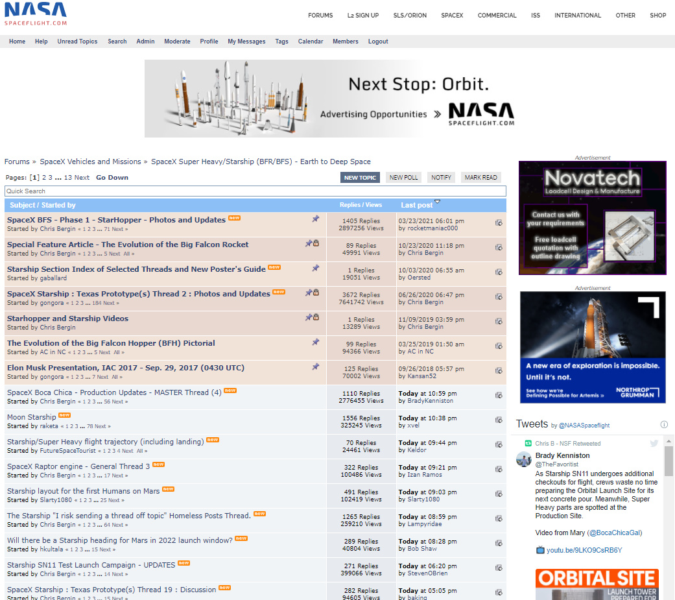Open last post icon for Humans on Mars layout

[x=499, y=494]
